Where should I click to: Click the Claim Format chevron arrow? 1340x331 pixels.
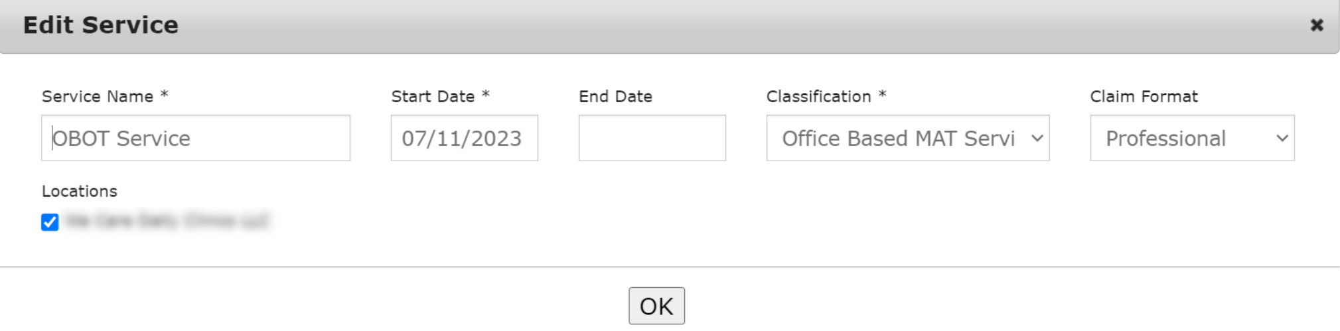pyautogui.click(x=1282, y=138)
